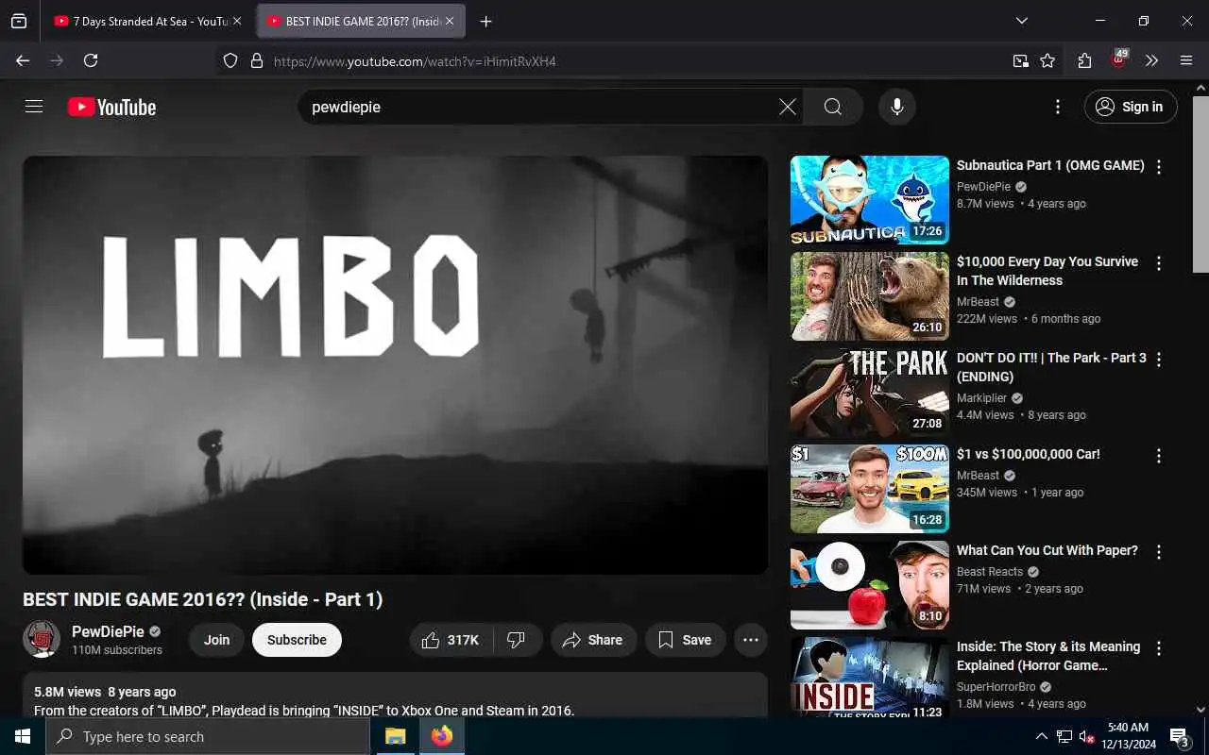The width and height of the screenshot is (1209, 755).
Task: Reload the current page
Action: pos(91,60)
